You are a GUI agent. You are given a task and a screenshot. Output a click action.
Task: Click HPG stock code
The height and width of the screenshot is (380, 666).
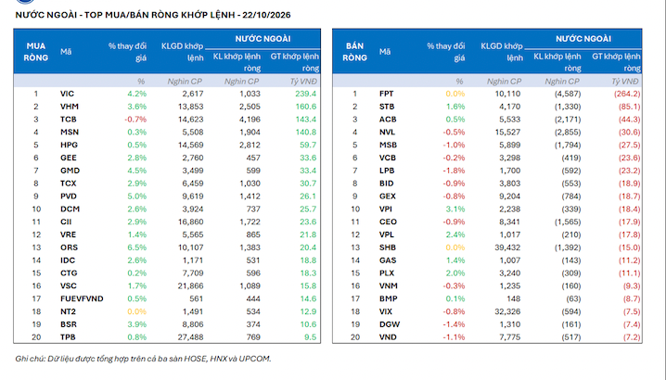click(69, 145)
